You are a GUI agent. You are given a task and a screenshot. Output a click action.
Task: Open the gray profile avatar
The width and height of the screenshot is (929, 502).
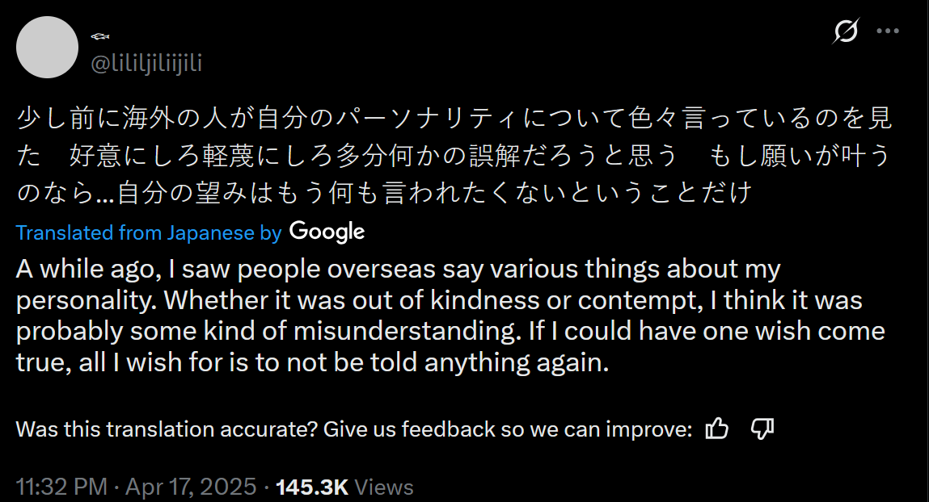(x=48, y=48)
